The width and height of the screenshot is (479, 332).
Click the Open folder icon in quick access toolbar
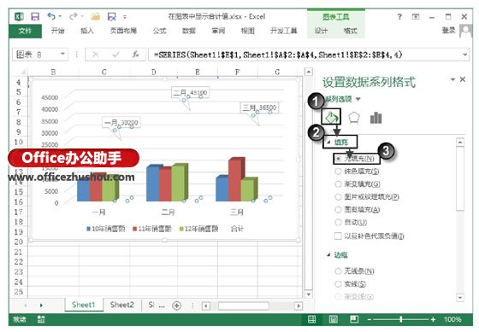tap(96, 16)
